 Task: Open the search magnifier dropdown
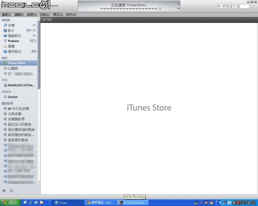pos(219,6)
